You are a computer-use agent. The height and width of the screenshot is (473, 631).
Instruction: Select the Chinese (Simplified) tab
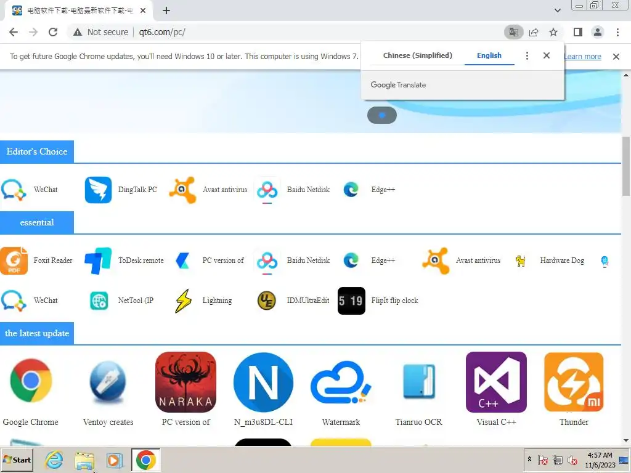417,55
